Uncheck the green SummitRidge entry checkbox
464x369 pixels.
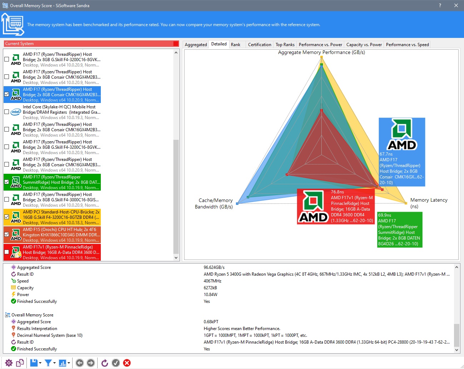(6, 182)
